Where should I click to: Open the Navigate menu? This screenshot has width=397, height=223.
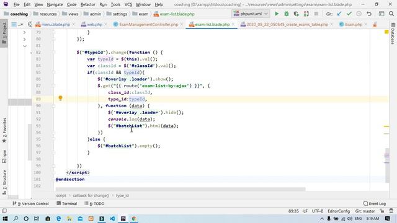pos(55,4)
